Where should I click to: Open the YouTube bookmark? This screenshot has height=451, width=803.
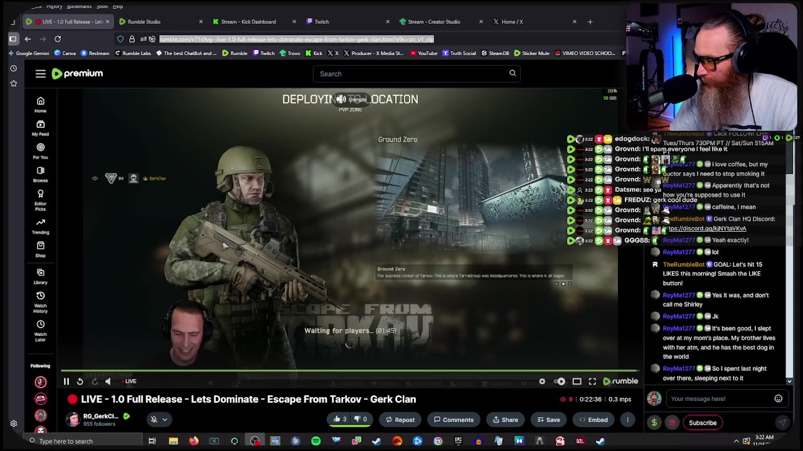[x=423, y=53]
